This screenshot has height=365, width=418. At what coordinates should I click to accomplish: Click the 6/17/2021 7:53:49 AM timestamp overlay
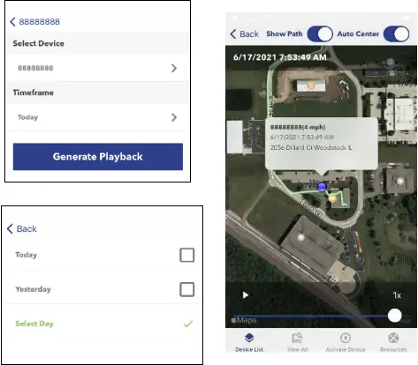[x=280, y=57]
